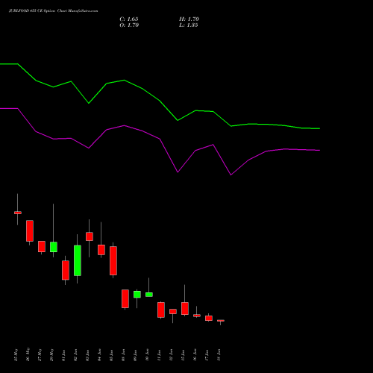Select the red candle above 15 Jun

click(185, 308)
